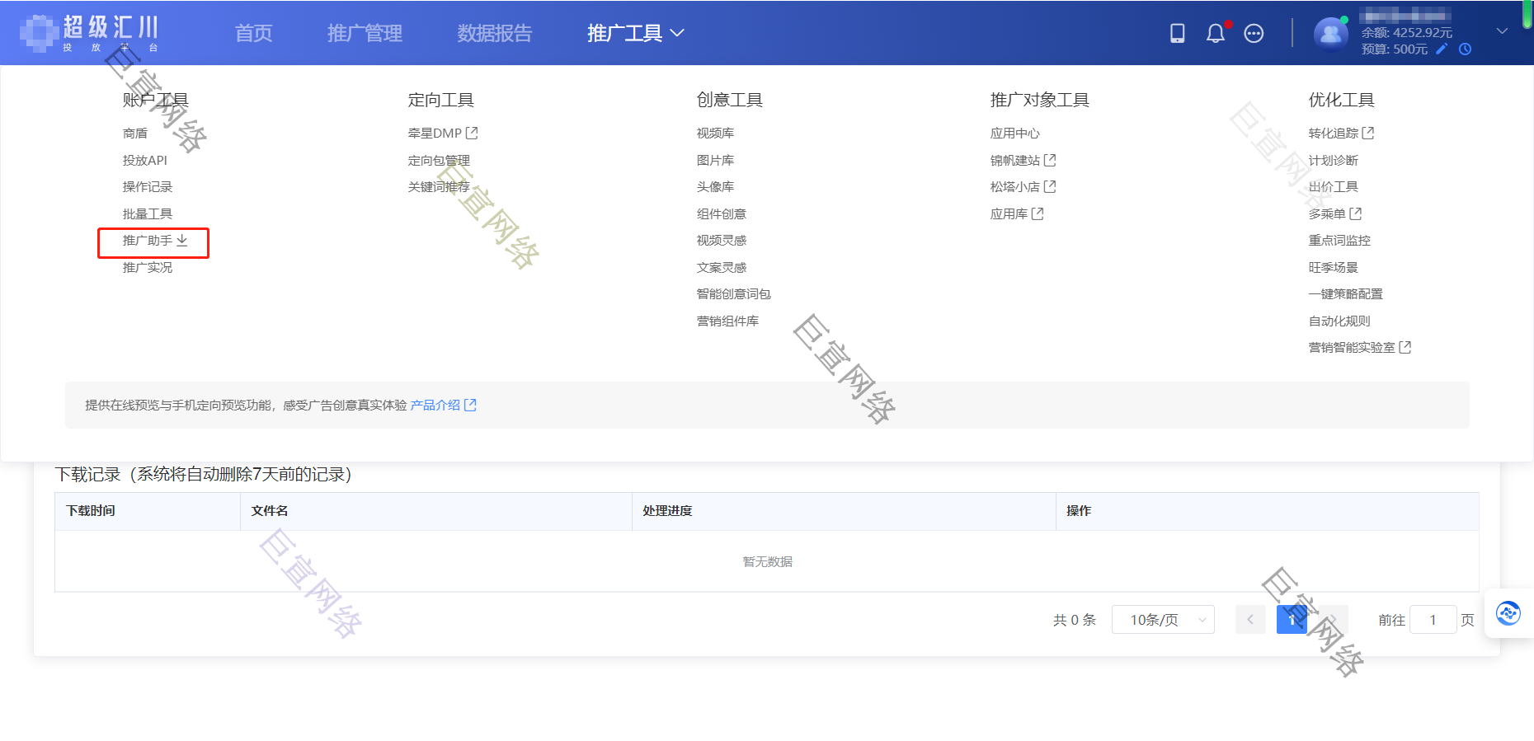Go to previous page arrow
Viewport: 1534px width, 741px height.
point(1250,620)
